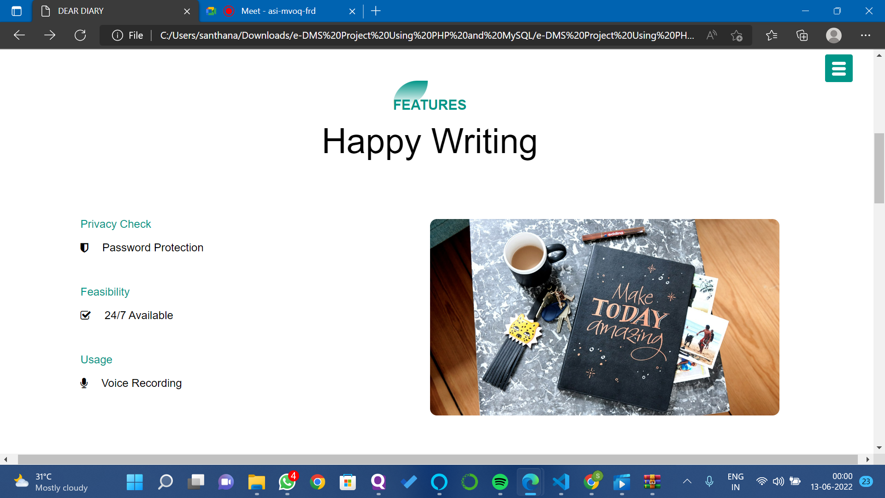Open Settings and more ellipsis menu
The width and height of the screenshot is (885, 498).
(x=865, y=36)
